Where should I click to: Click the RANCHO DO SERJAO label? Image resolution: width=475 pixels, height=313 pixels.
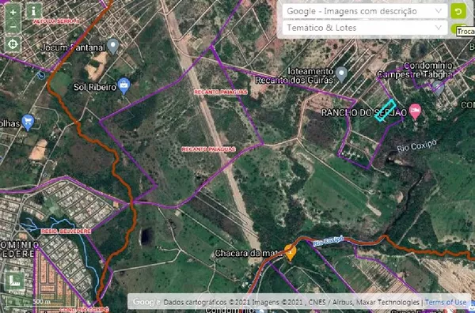pos(364,113)
